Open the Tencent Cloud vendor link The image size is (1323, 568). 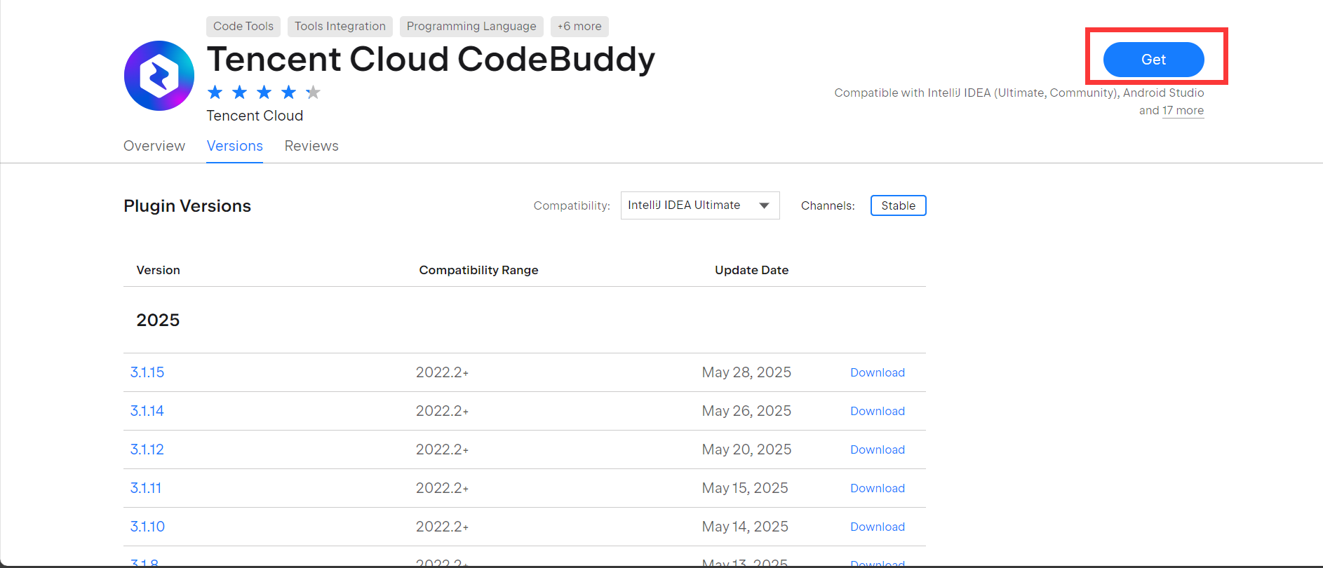pyautogui.click(x=255, y=116)
